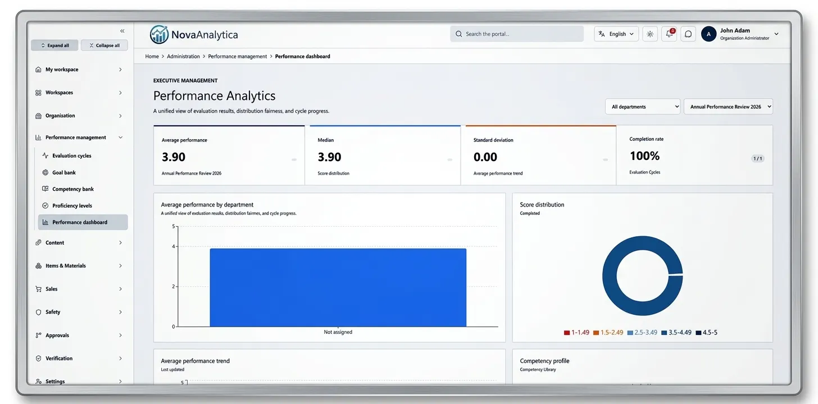Expand My workspace with its chevron
The image size is (818, 404).
tap(120, 70)
